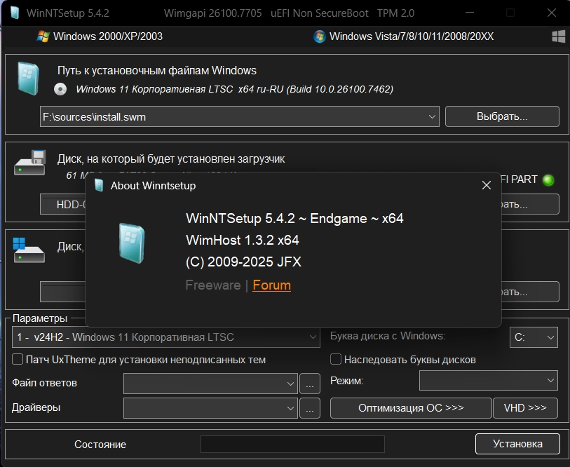Open the Windows edition v24H2 dropdown
Viewport: 570px width, 467px height.
[166, 337]
